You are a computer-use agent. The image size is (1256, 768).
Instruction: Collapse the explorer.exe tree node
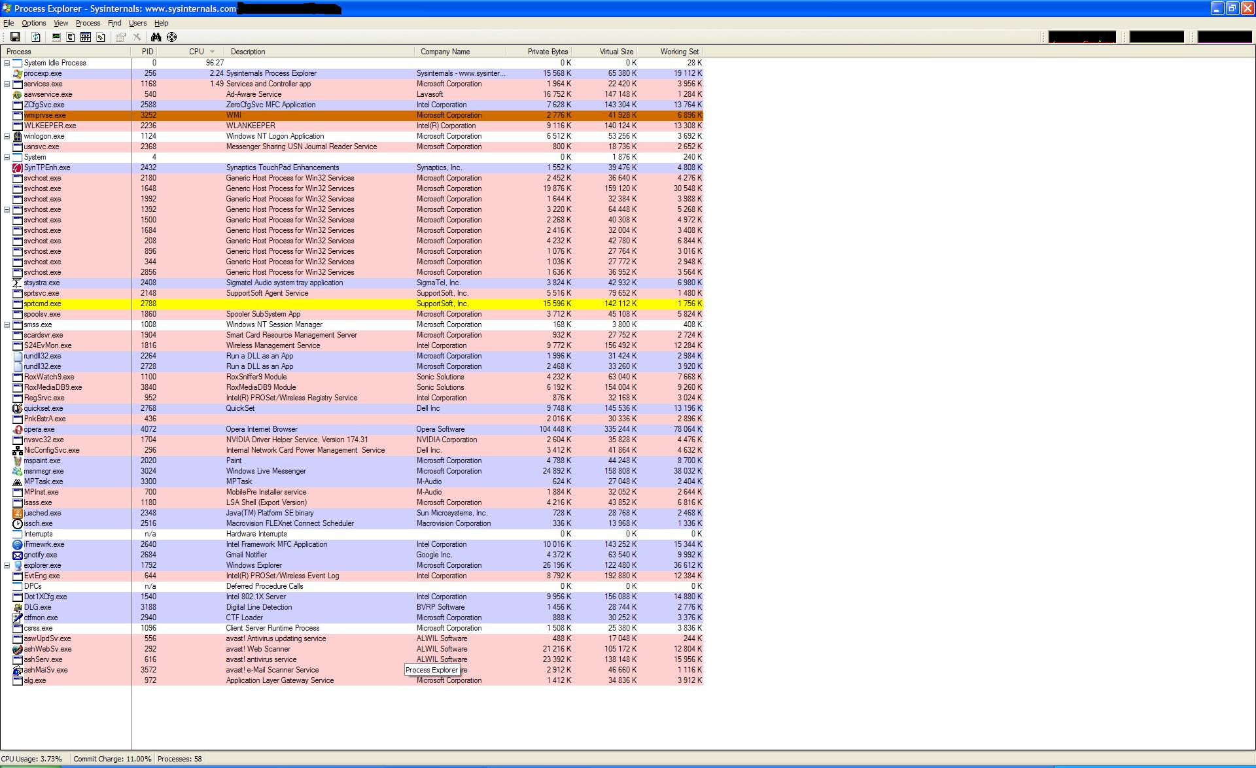coord(7,565)
